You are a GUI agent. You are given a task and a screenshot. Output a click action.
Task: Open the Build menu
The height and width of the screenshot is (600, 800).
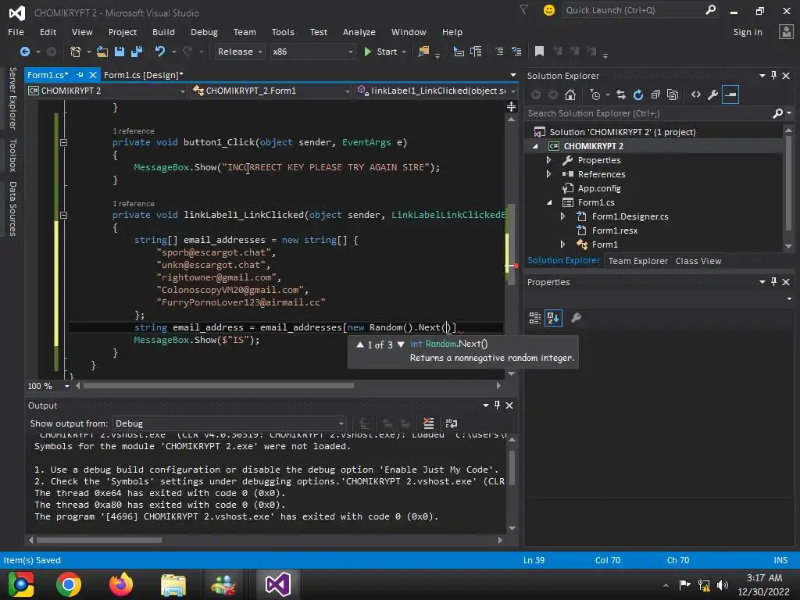click(x=163, y=32)
